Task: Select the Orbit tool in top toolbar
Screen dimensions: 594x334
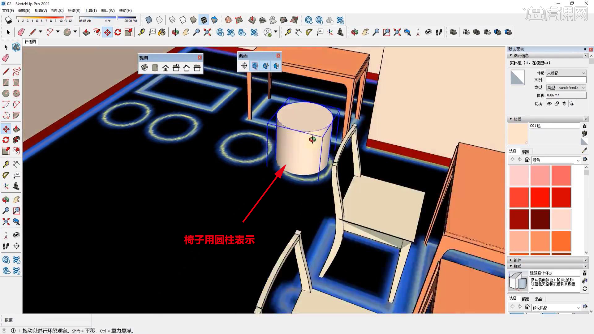Action: (x=175, y=32)
